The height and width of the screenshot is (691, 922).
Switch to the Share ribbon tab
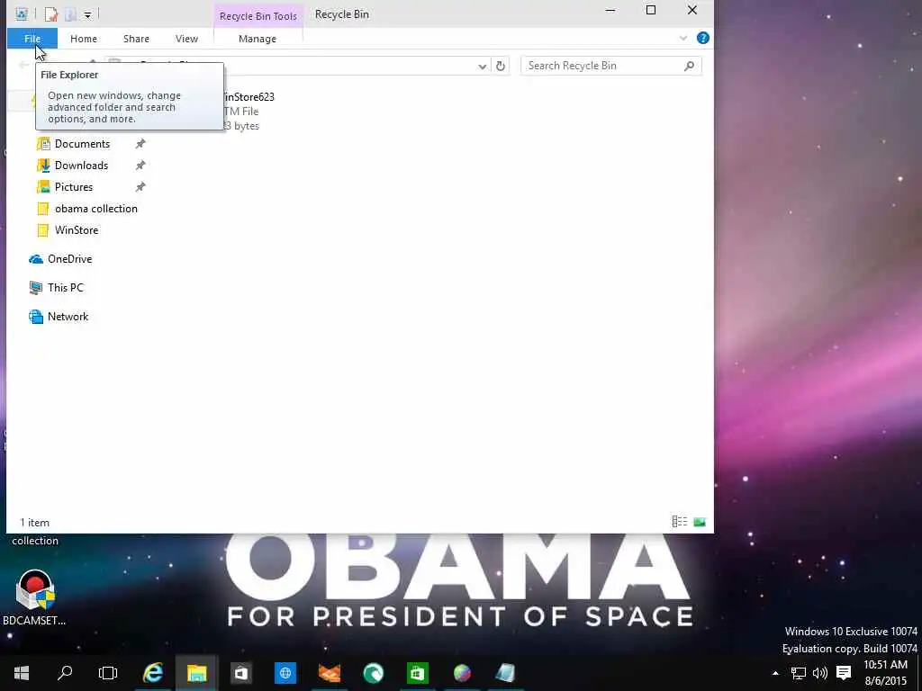(136, 39)
